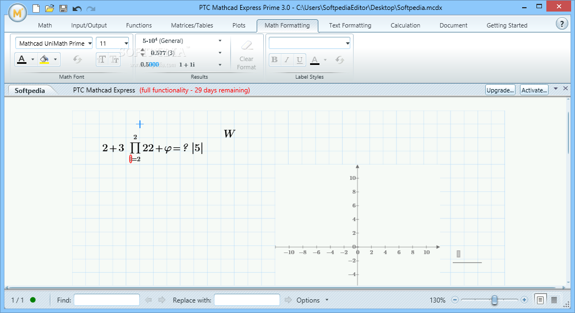Click the Clear Format eraser
This screenshot has width=575, height=313.
pyautogui.click(x=246, y=55)
